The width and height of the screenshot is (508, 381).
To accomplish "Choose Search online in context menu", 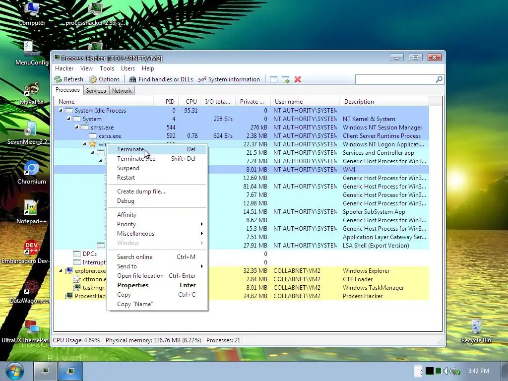I will click(157, 257).
